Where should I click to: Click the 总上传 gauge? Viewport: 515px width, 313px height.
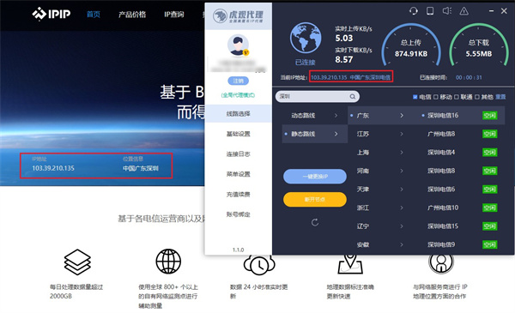411,45
